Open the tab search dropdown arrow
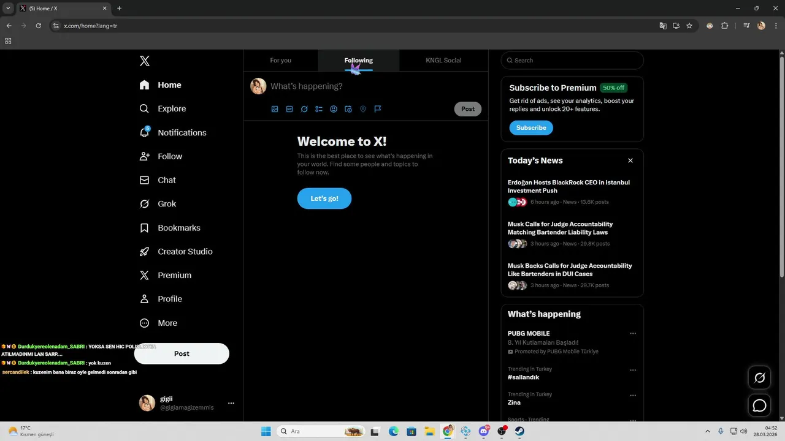Viewport: 785px width, 441px height. click(x=8, y=8)
